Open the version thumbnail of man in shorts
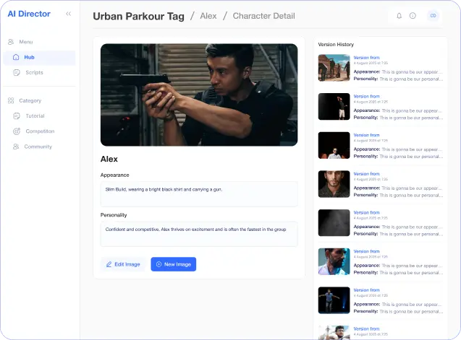The width and height of the screenshot is (461, 340). [334, 107]
